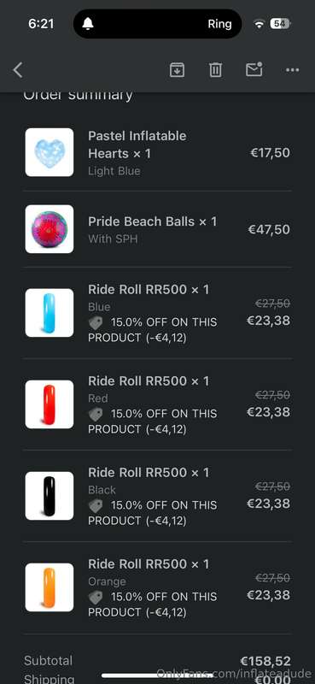Tap the orange Ride Roll thumbnail
315x684 pixels.
click(50, 587)
